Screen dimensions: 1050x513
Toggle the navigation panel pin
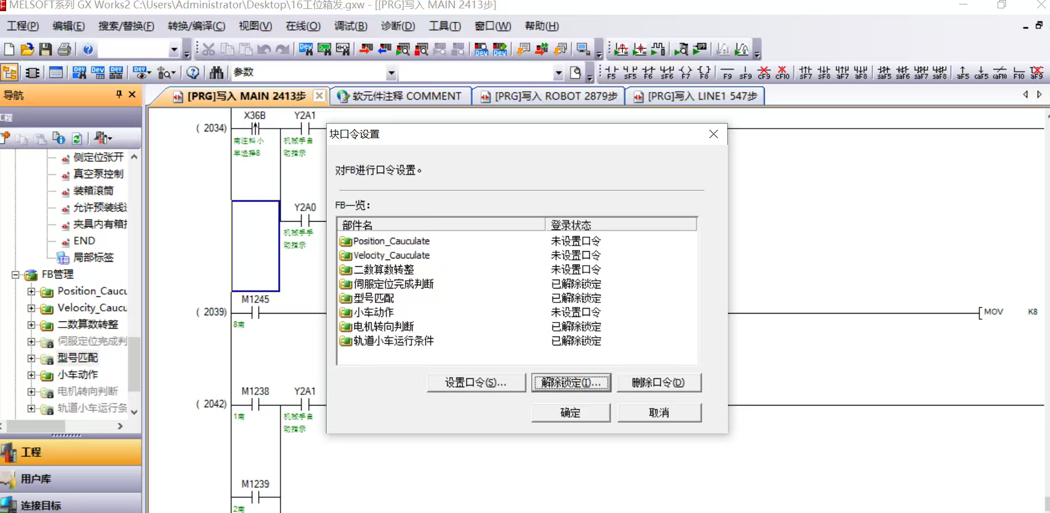(x=119, y=95)
